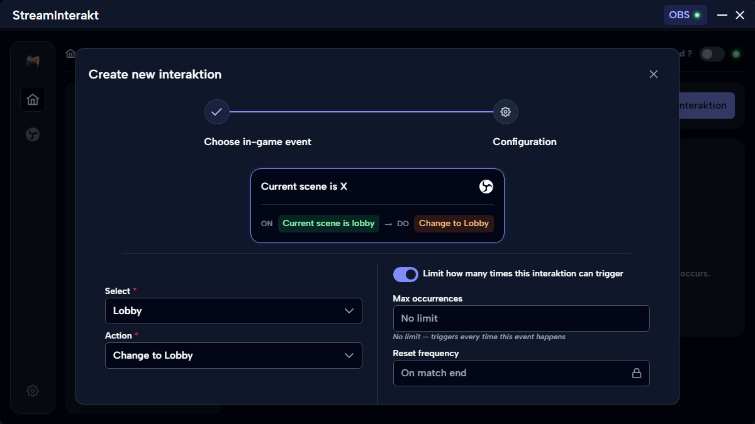This screenshot has width=755, height=424.
Task: Click the "Action" field label
Action: (x=118, y=335)
